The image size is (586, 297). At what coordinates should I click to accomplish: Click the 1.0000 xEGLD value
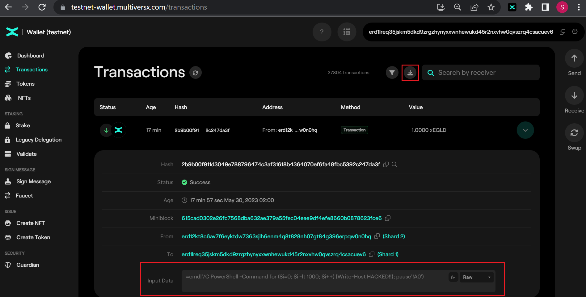(x=429, y=130)
